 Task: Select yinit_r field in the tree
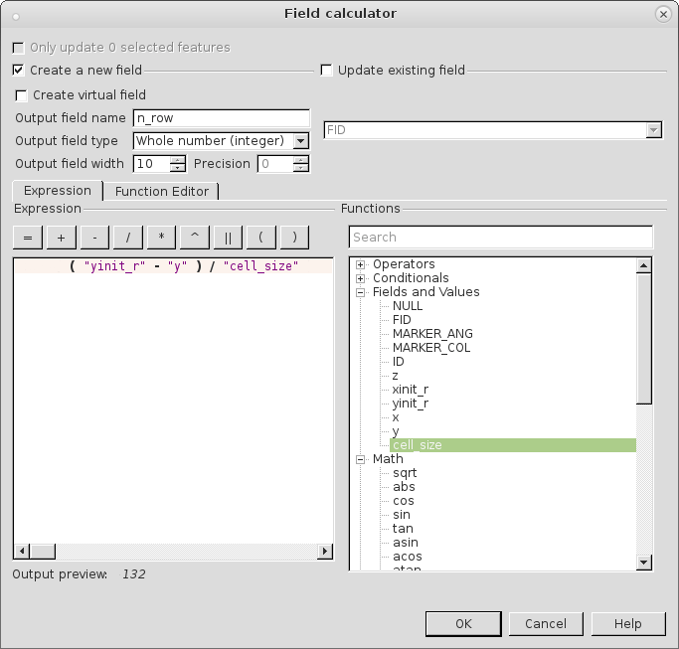(411, 404)
